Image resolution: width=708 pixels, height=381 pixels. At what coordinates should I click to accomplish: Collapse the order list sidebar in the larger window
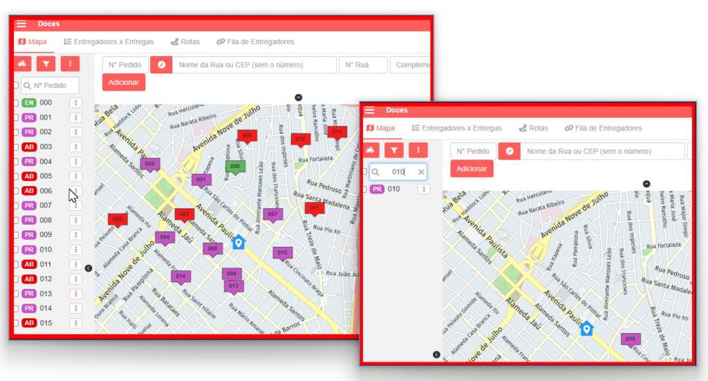88,268
